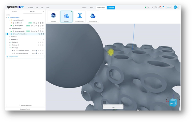Click the Compute button
Viewport: 192px width, 122px height.
(x=111, y=8)
